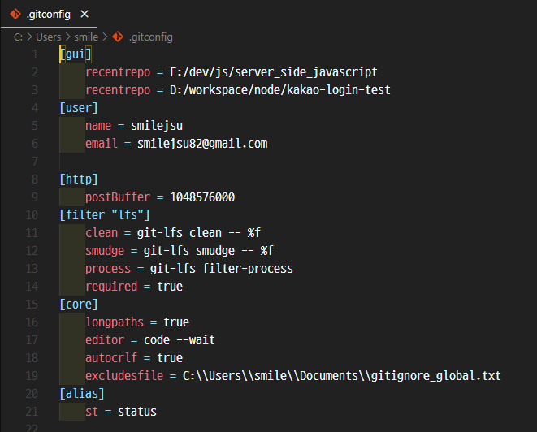Click line number 15 in the gutter
537x432 pixels.
coord(32,305)
